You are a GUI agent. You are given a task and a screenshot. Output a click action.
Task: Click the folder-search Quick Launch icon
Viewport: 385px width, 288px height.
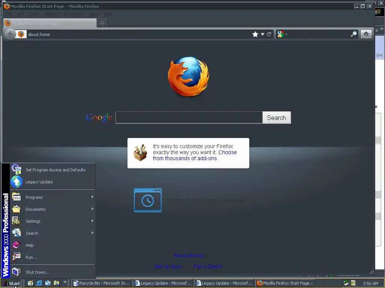click(56, 283)
